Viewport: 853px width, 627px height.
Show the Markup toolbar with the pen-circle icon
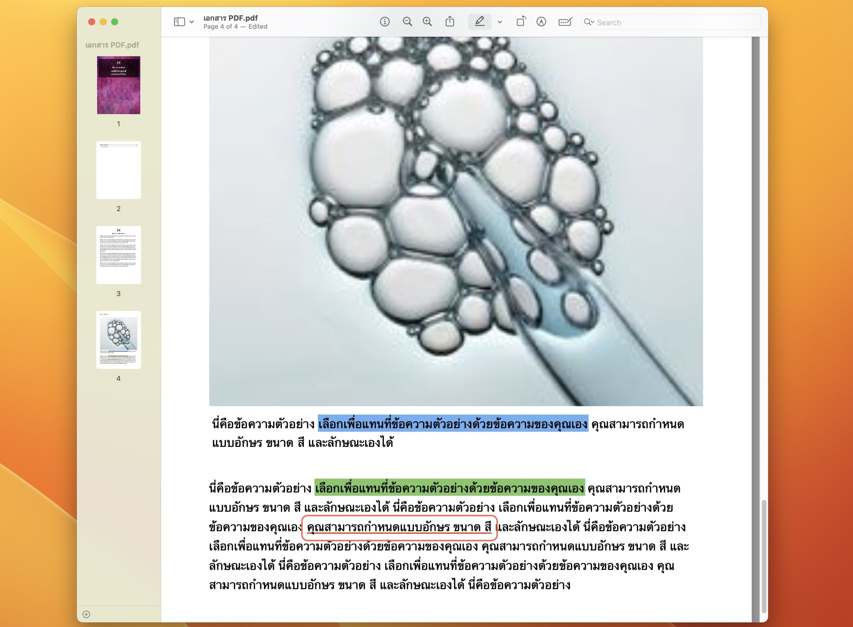tap(541, 22)
